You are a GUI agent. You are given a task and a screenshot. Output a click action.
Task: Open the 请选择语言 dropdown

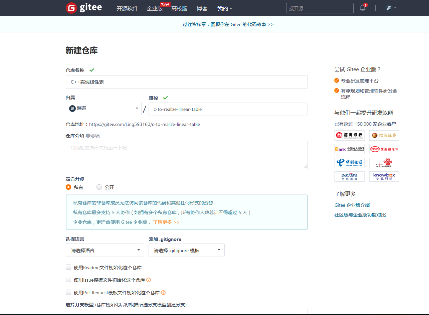[x=105, y=250]
